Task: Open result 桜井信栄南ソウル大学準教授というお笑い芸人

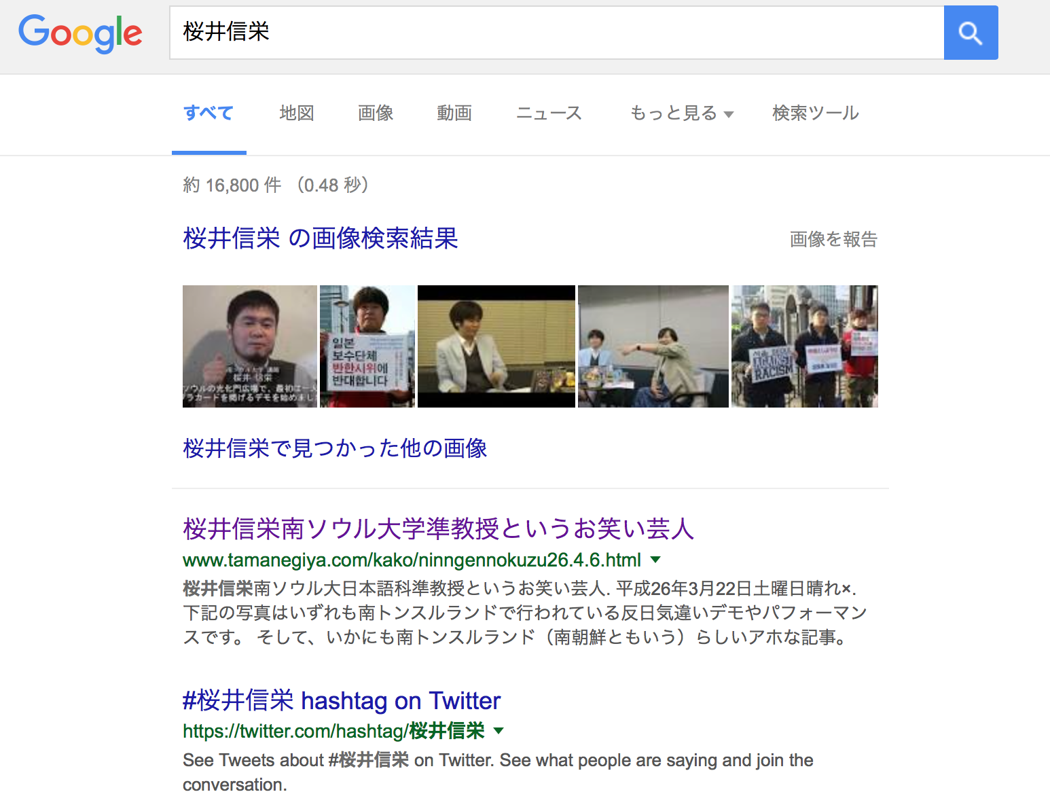Action: click(x=438, y=528)
